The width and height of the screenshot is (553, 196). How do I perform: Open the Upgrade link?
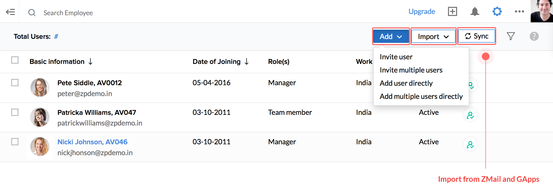pos(422,11)
